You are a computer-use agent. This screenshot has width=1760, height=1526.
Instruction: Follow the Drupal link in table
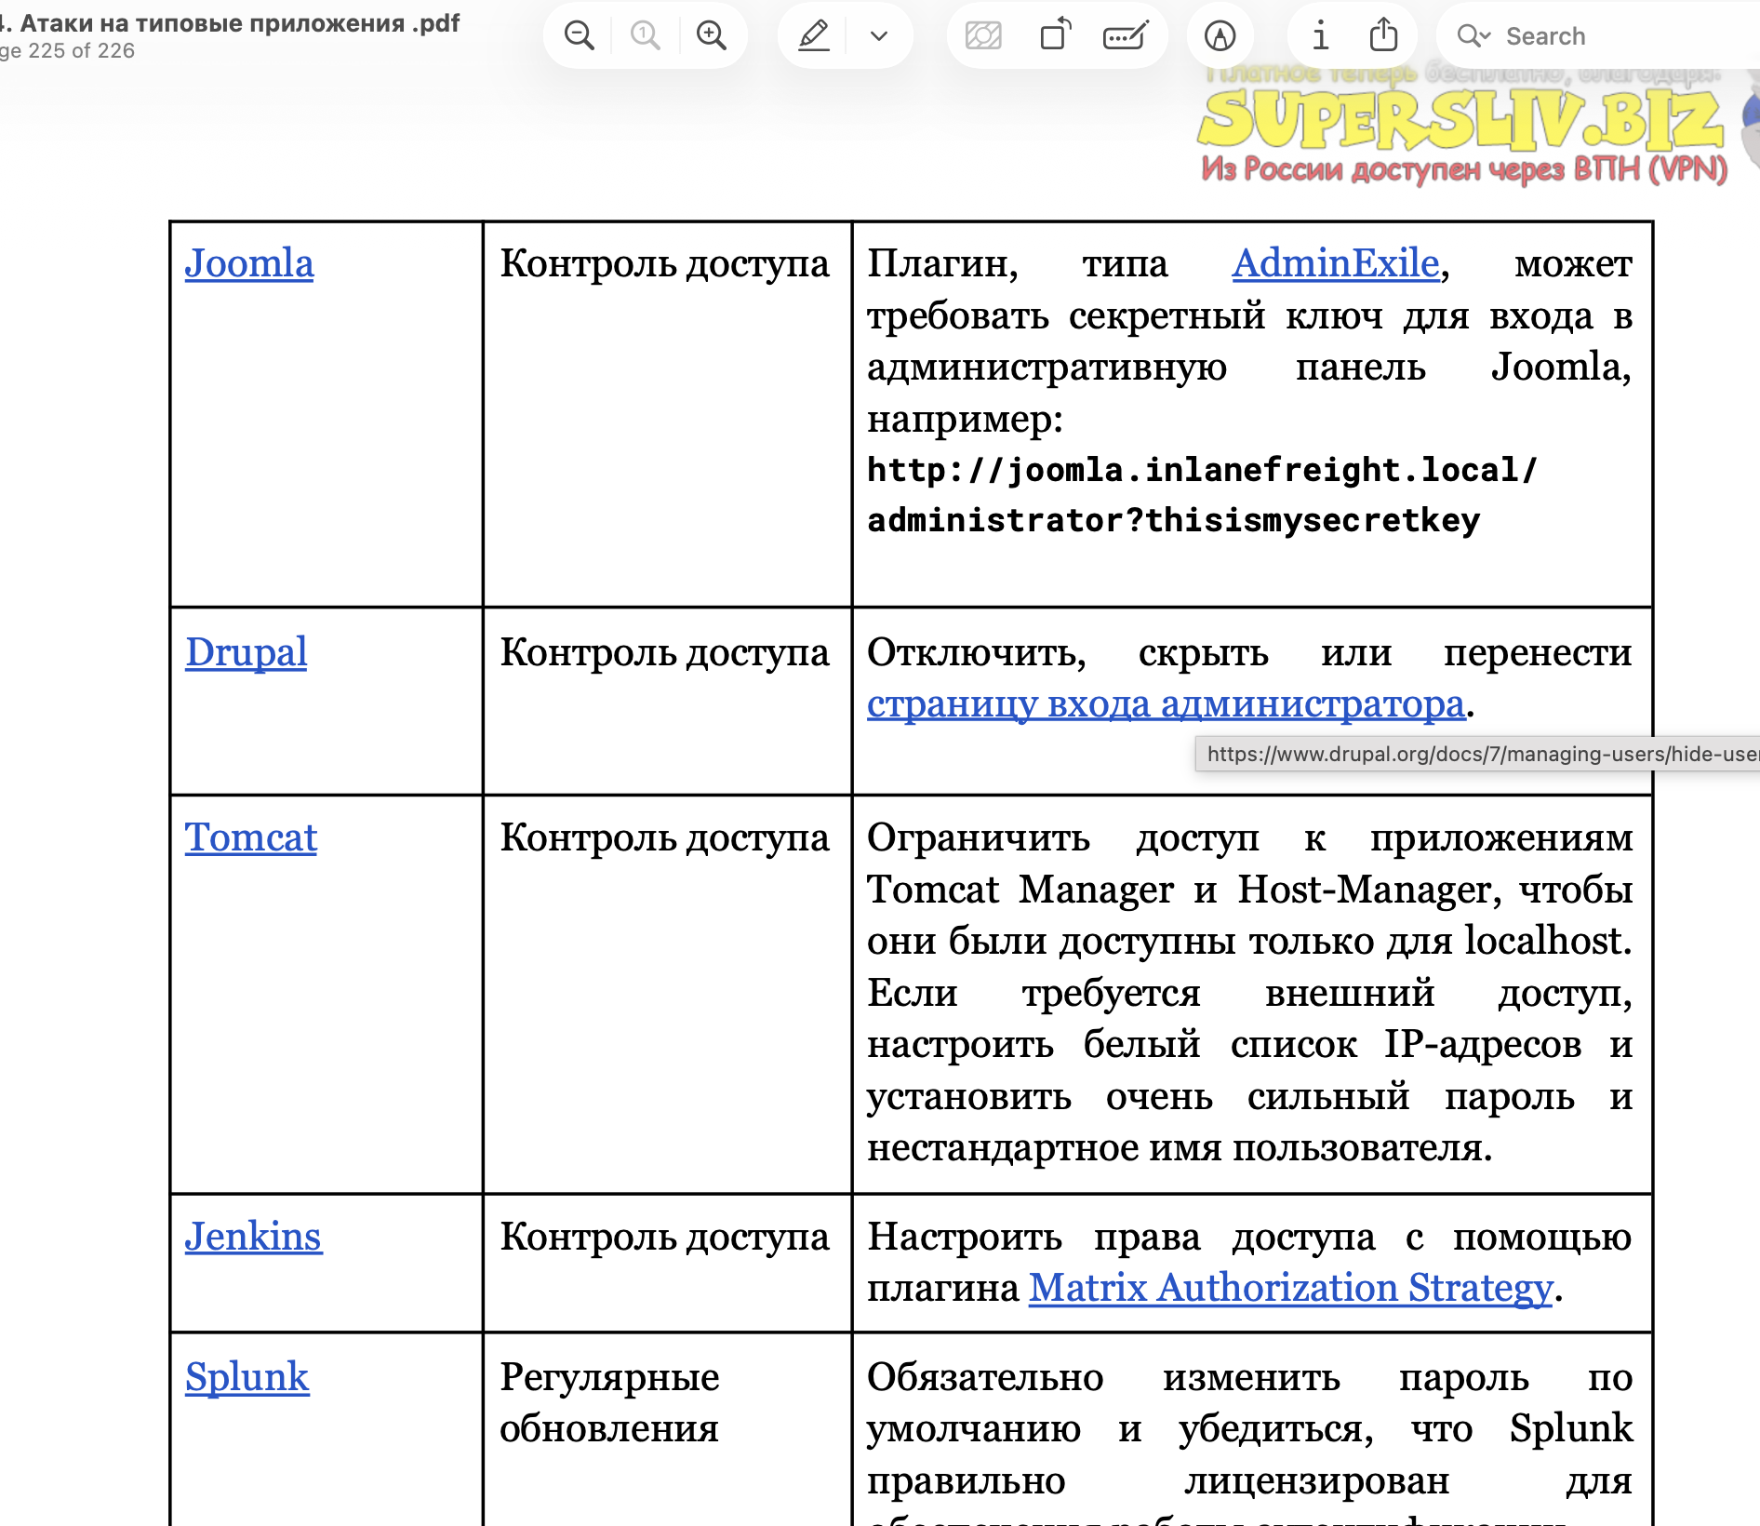pos(246,652)
